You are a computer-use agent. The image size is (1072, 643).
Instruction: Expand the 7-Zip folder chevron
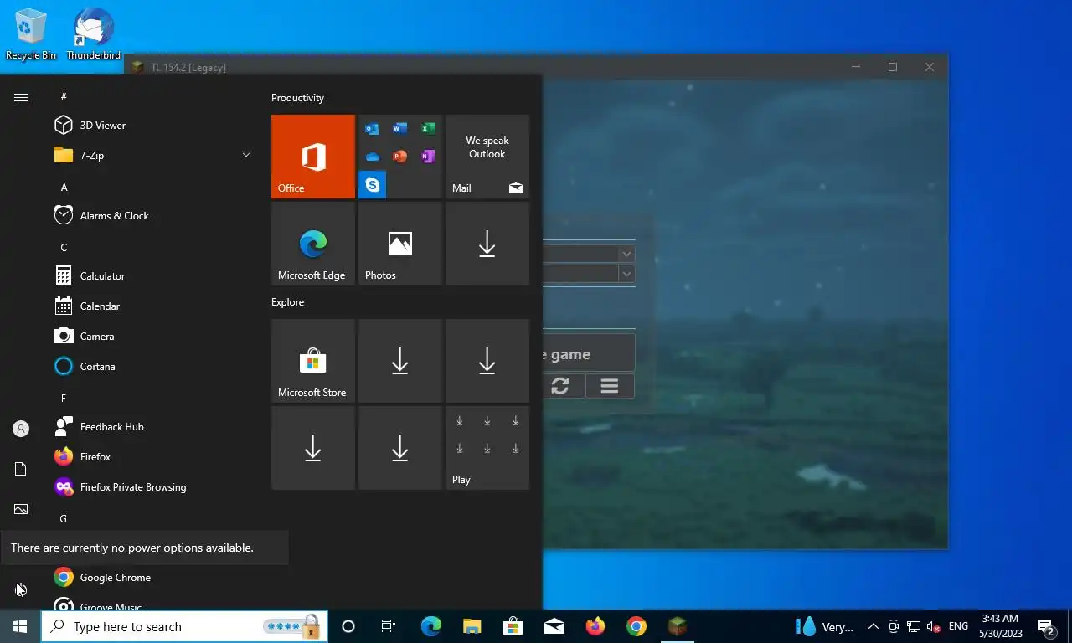click(246, 155)
